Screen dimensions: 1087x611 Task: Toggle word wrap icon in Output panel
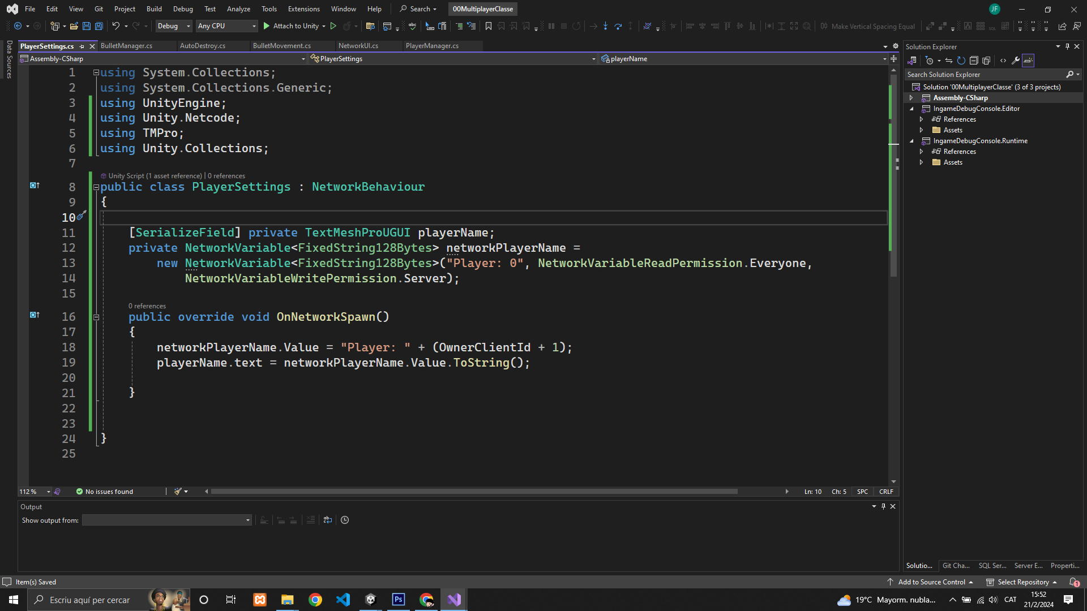328,520
